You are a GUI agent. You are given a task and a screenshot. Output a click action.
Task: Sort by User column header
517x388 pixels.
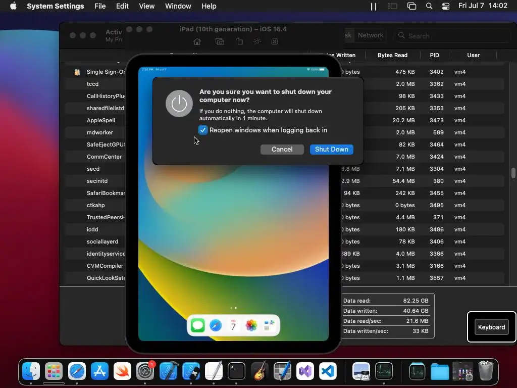point(473,55)
